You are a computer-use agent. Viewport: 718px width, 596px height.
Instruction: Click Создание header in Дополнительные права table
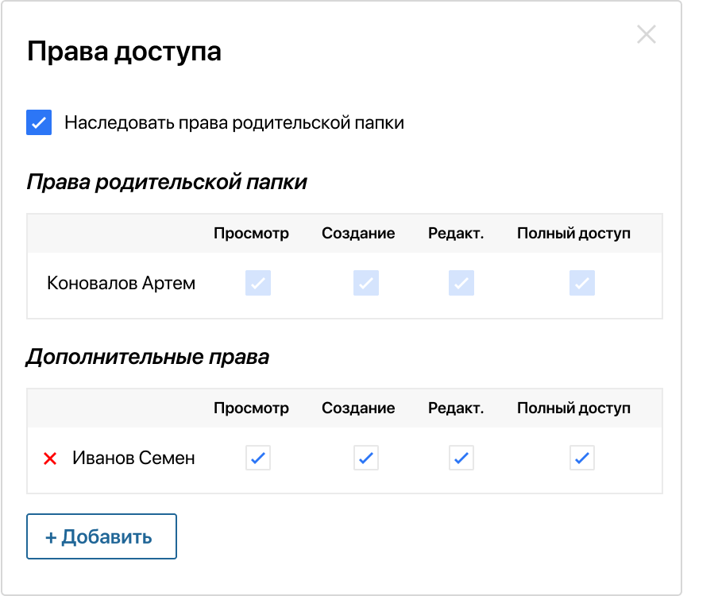358,408
